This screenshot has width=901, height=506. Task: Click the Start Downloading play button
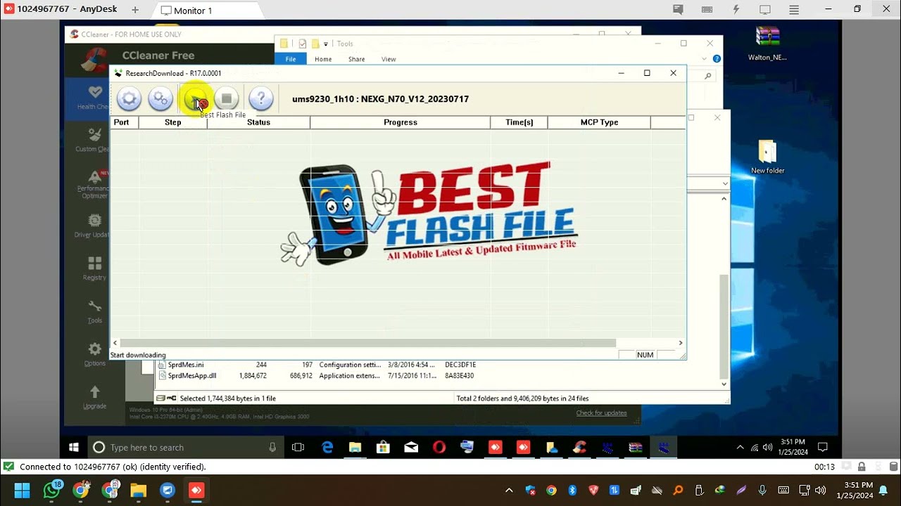click(195, 99)
